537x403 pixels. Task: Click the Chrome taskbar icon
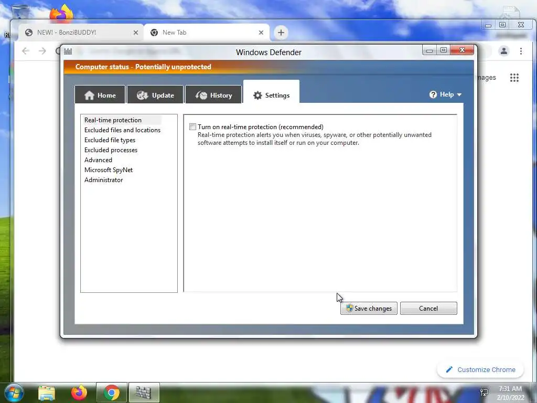pos(111,393)
